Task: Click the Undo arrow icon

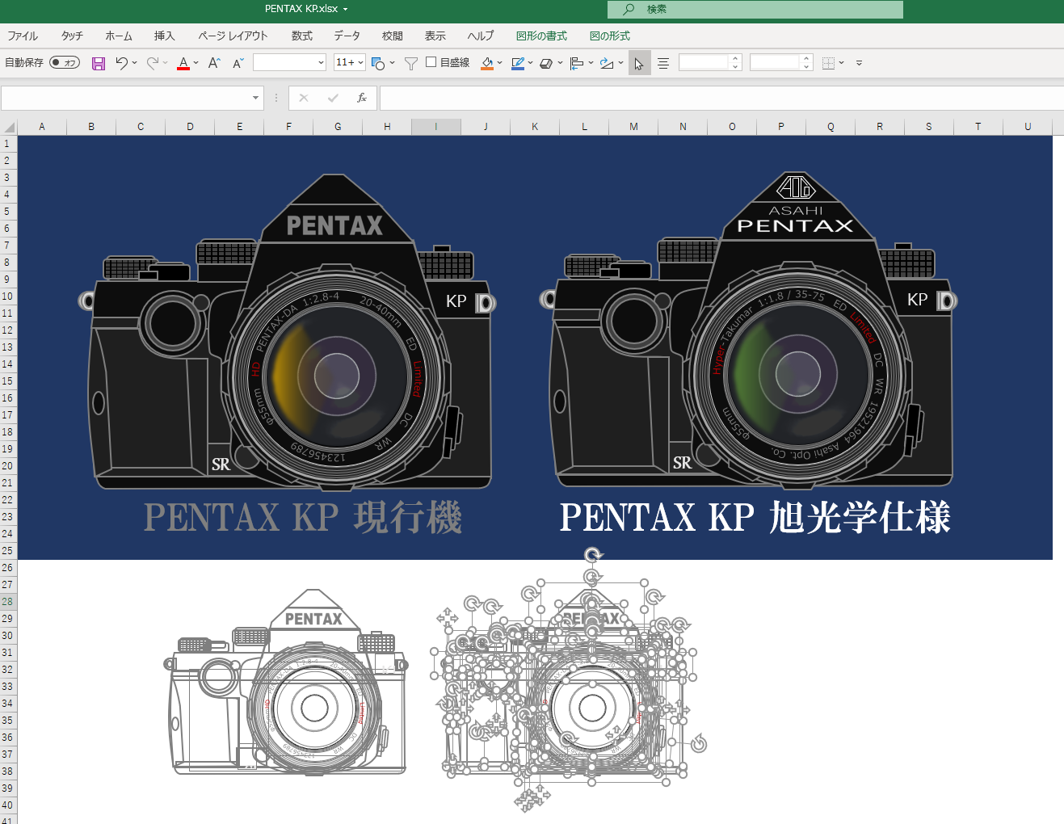Action: click(x=121, y=63)
